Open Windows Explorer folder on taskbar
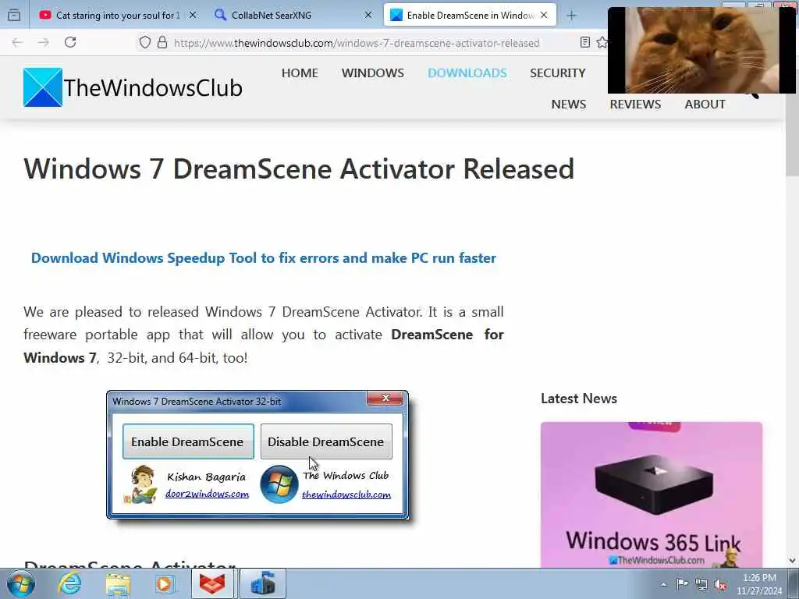Viewport: 799px width, 599px height. 118,583
